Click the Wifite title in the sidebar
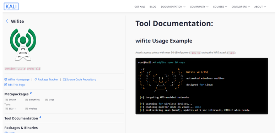 [x=17, y=22]
